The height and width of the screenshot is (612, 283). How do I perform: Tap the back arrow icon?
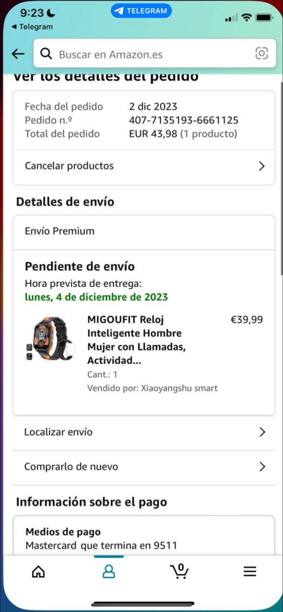click(18, 54)
